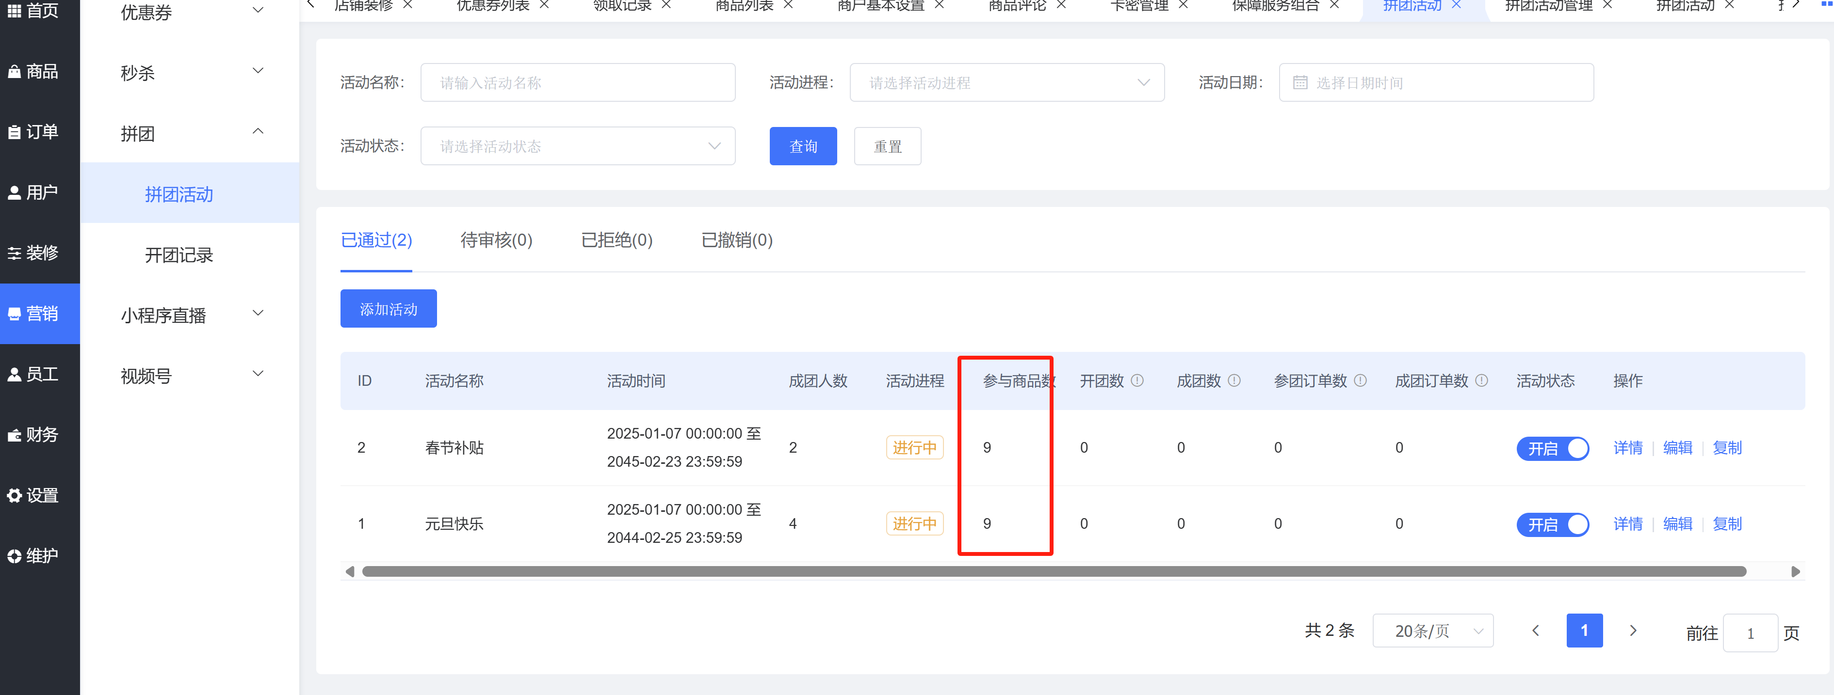Screen dimensions: 1834x695
Task: Click the table scrollbar right arrow
Action: click(1796, 571)
